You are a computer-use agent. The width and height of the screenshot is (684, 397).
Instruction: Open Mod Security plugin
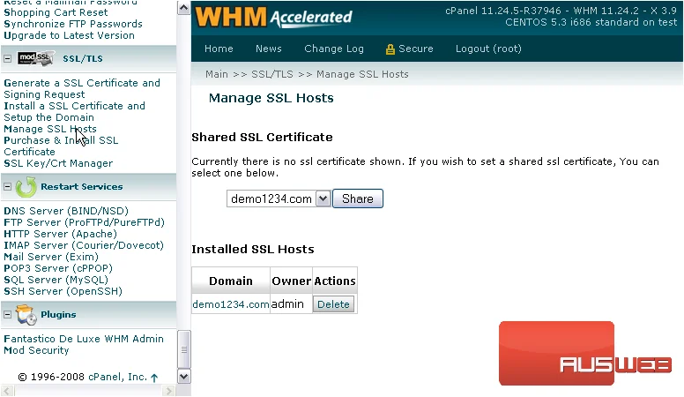pos(36,350)
